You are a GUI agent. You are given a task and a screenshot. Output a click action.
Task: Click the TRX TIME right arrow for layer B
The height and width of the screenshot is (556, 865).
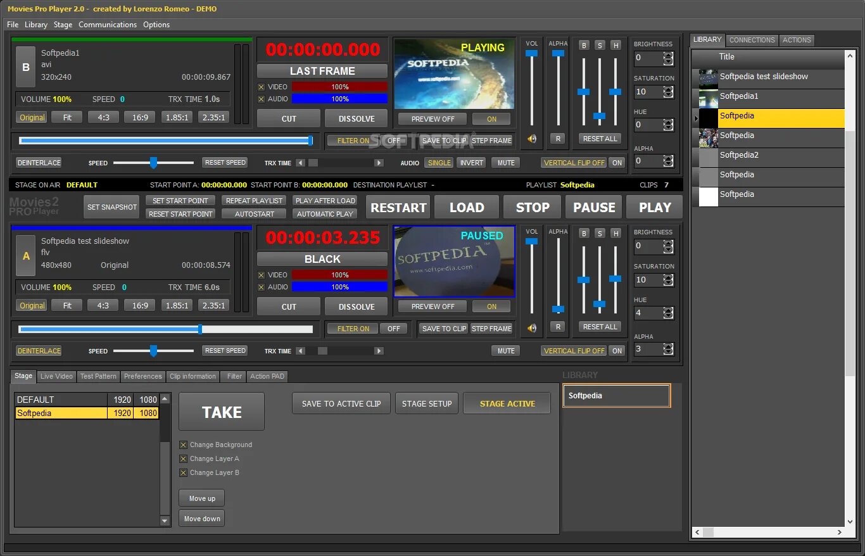tap(379, 163)
